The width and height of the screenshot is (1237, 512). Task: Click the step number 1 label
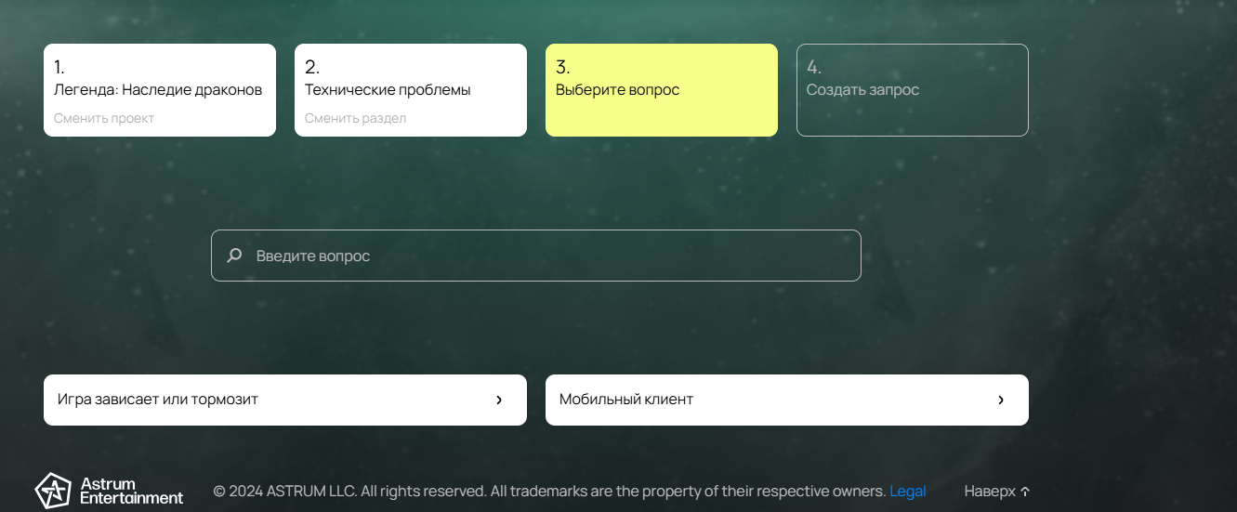tap(59, 67)
